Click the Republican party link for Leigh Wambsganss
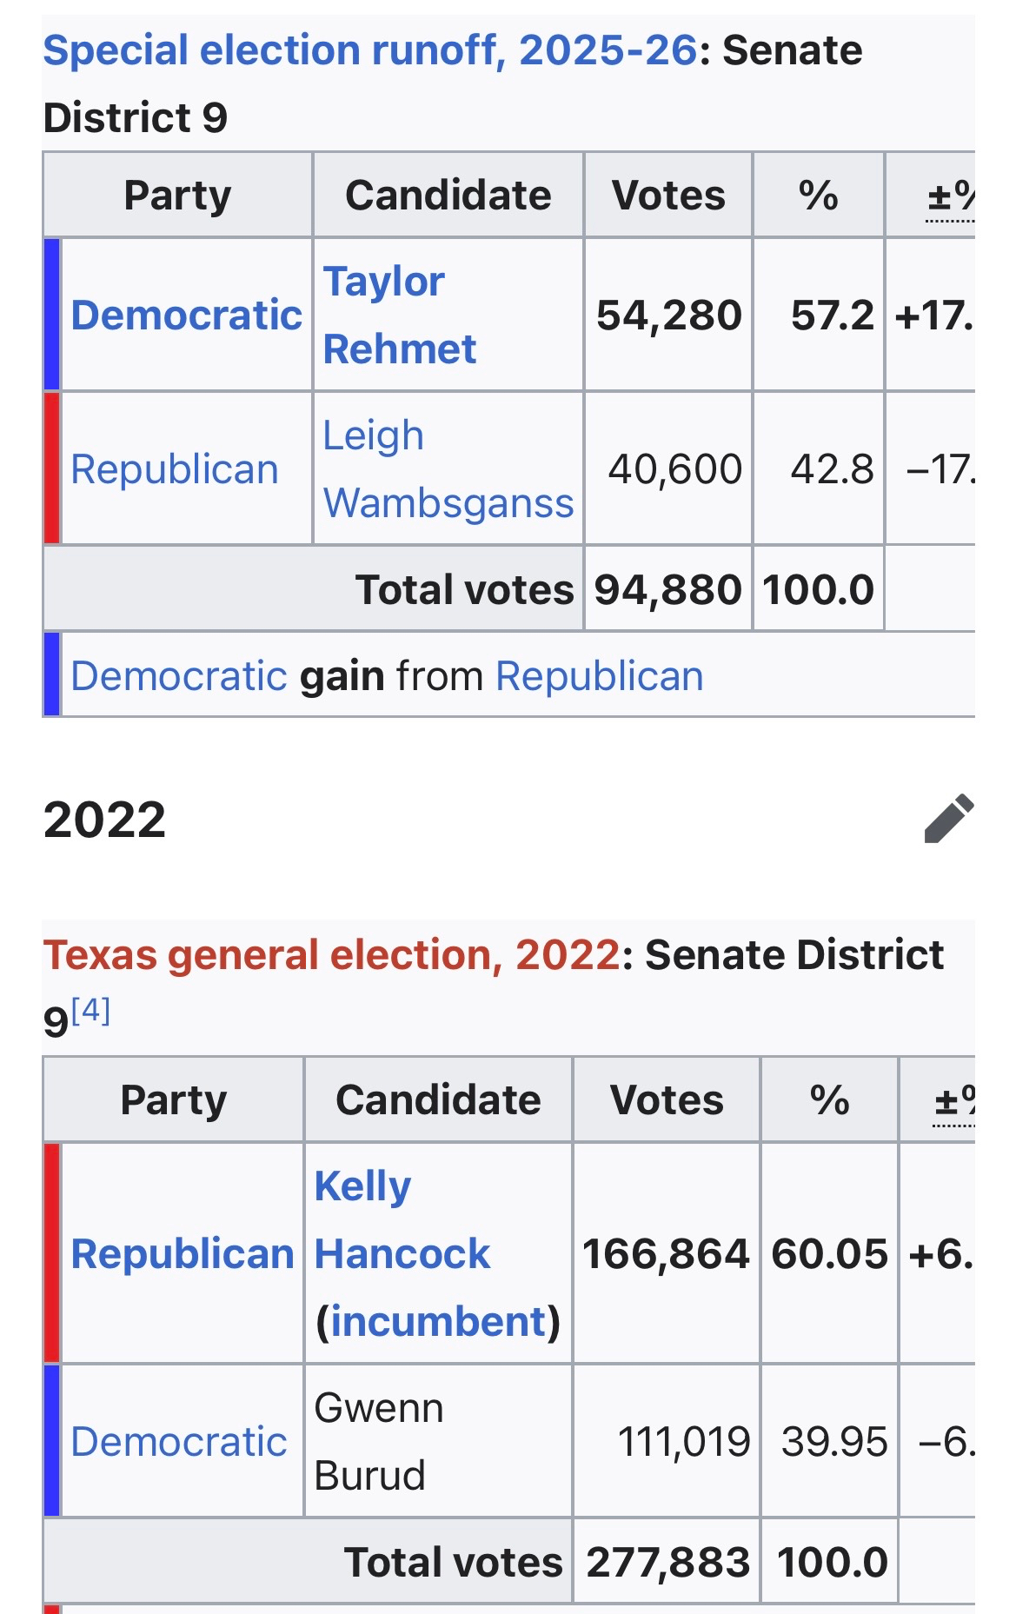This screenshot has height=1614, width=1016. click(x=175, y=469)
